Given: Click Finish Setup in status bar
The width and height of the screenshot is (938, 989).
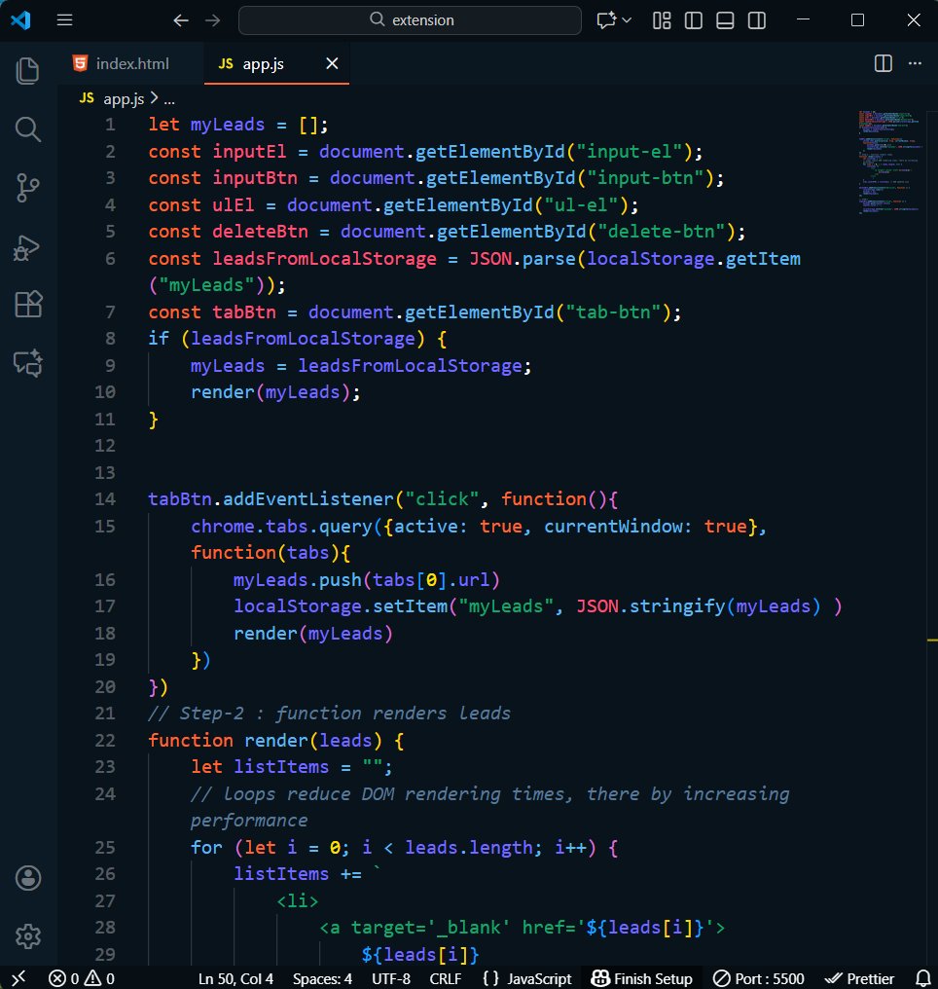Looking at the screenshot, I should pyautogui.click(x=642, y=978).
